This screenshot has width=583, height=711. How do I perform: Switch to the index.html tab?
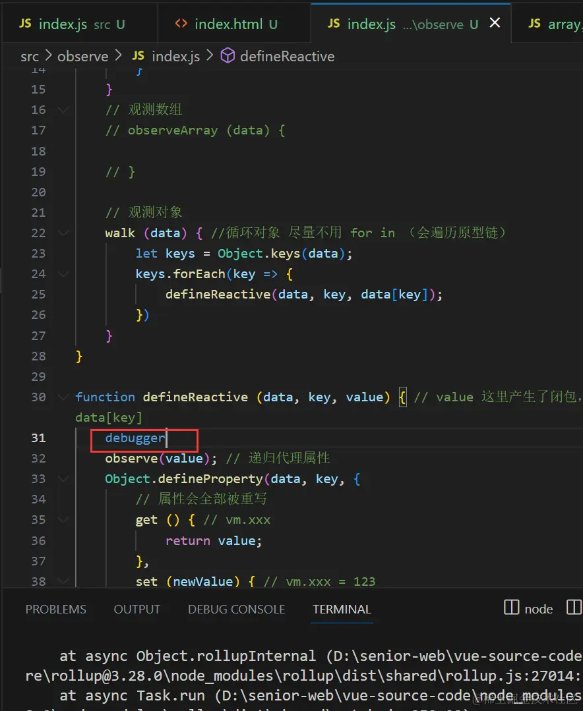(233, 24)
